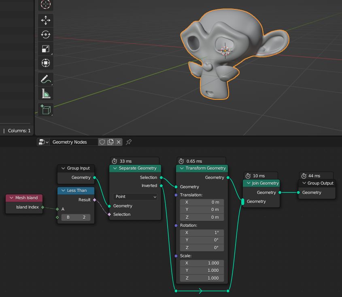This screenshot has width=342, height=297.
Task: Click Join Geometry input socket
Action: click(x=243, y=202)
